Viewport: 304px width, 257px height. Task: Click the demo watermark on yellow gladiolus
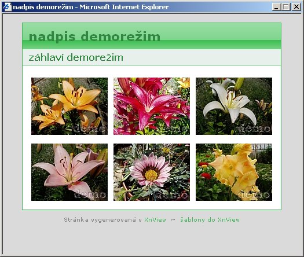point(255,195)
